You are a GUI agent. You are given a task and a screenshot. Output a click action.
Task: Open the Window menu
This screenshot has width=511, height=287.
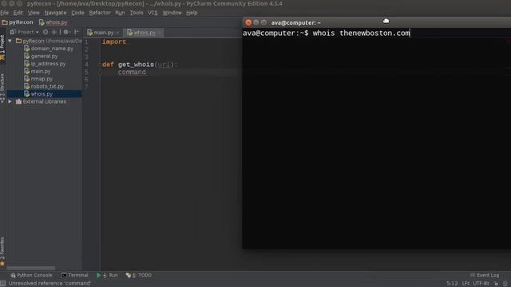click(x=172, y=13)
